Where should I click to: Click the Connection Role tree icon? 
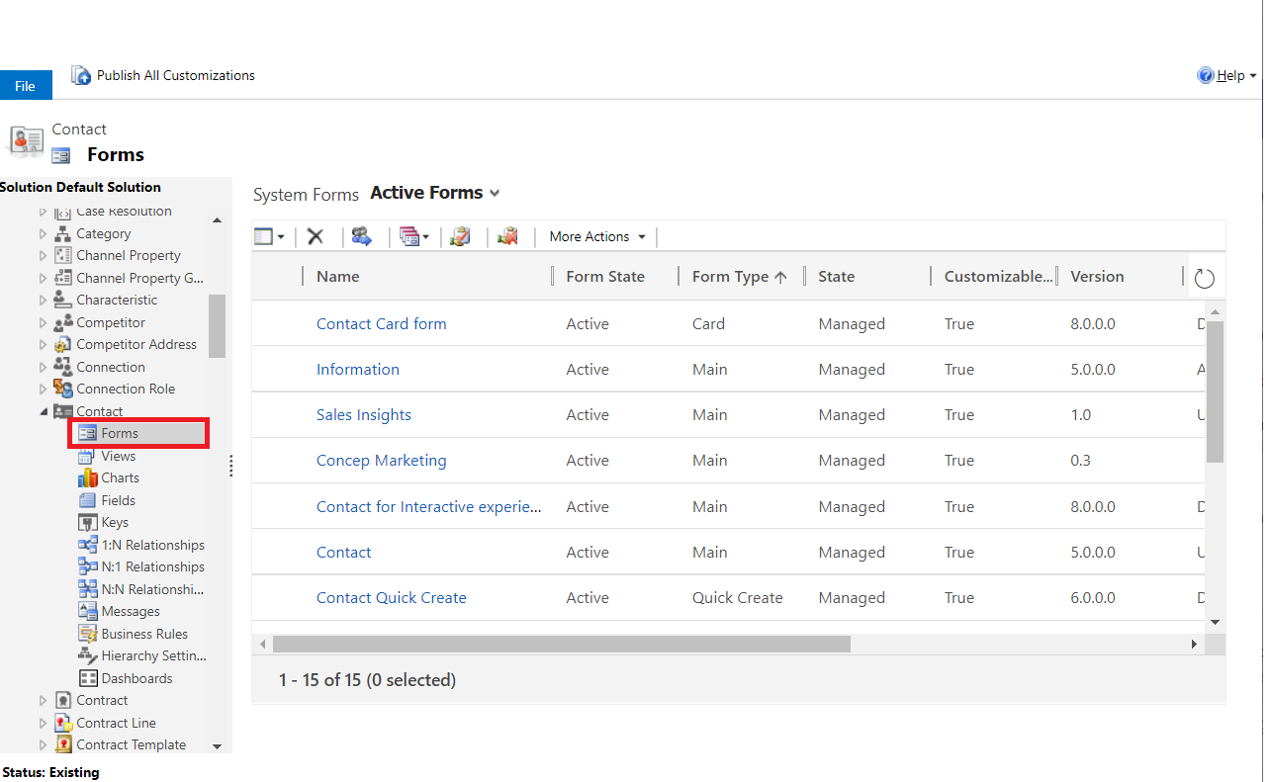tap(62, 389)
